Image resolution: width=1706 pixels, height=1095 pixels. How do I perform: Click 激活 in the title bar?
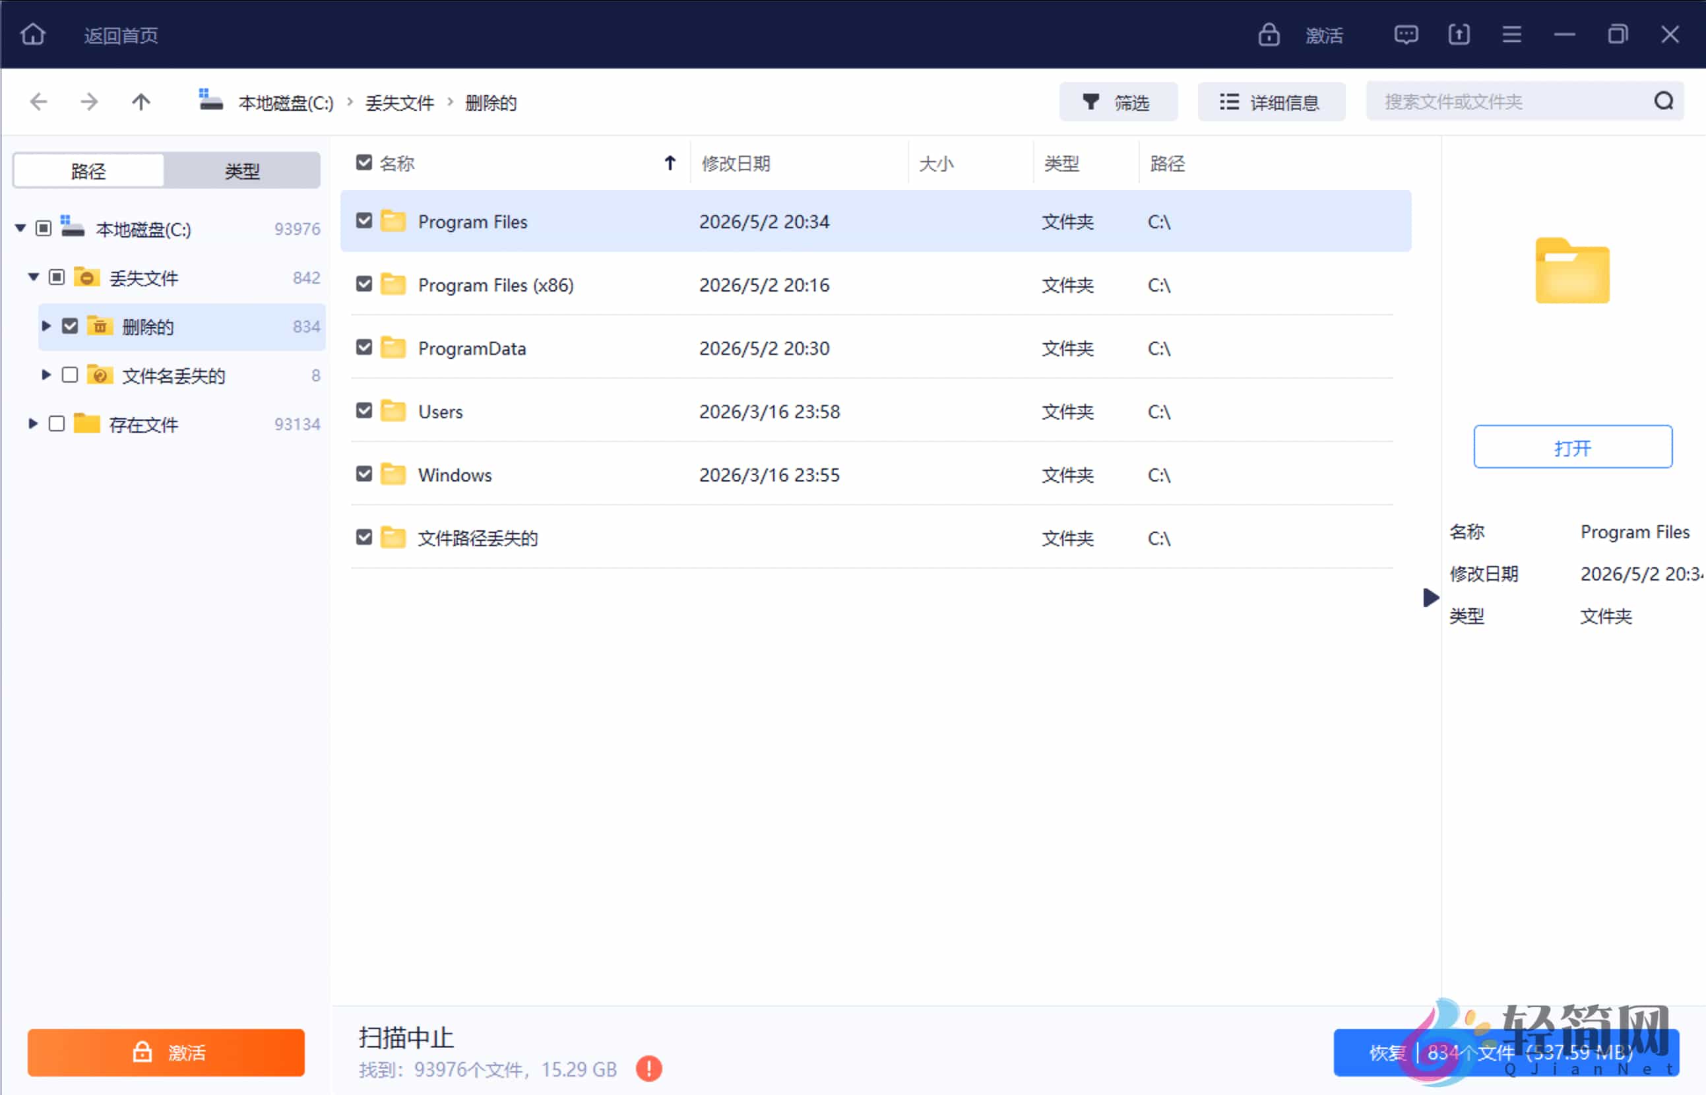[x=1324, y=35]
